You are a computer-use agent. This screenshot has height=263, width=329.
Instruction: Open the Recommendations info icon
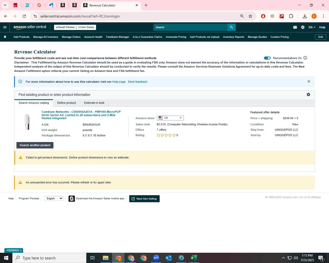[x=305, y=58]
